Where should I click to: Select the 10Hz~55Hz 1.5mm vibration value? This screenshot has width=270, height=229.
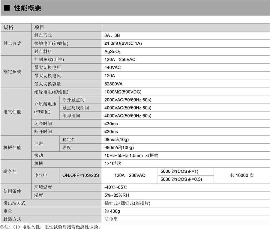click(x=131, y=155)
